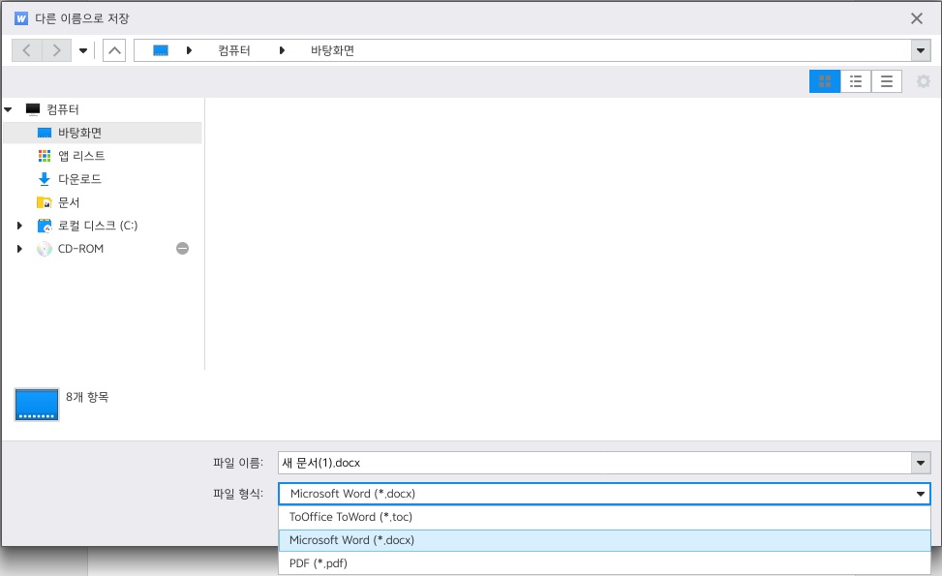Click the local disk drive icon

pos(45,226)
